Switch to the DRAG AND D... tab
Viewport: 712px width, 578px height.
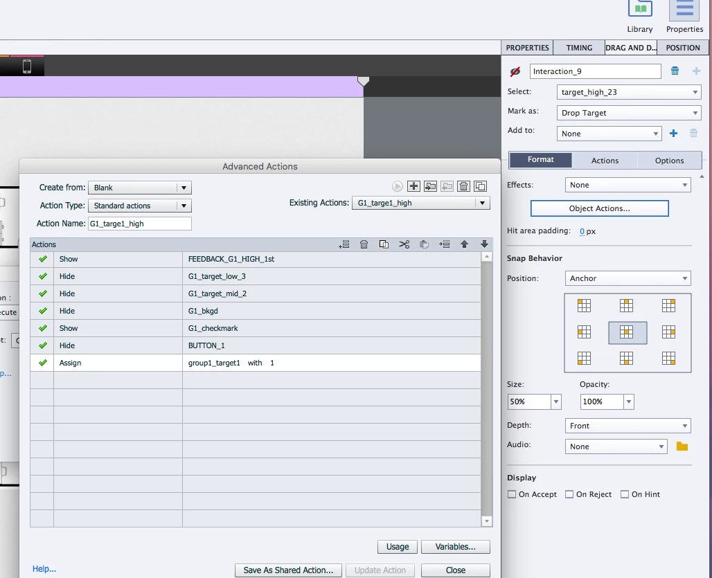631,48
